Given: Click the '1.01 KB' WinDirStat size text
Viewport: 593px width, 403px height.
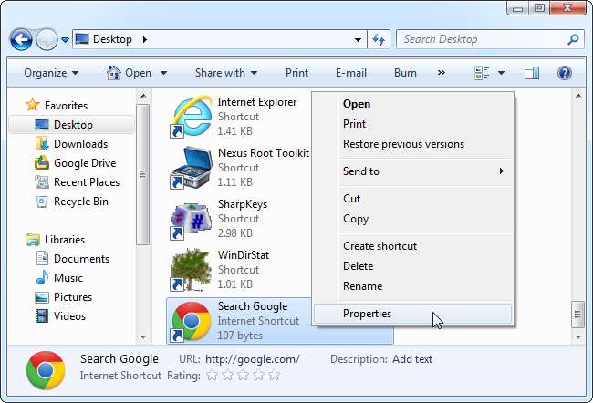Looking at the screenshot, I should 234,284.
